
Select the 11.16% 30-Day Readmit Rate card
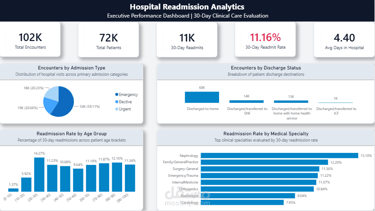pyautogui.click(x=265, y=40)
